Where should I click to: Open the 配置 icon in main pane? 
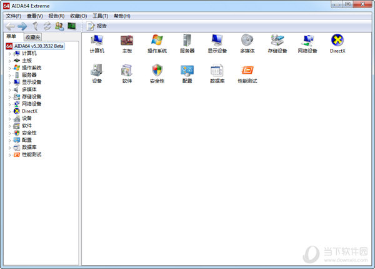187,74
